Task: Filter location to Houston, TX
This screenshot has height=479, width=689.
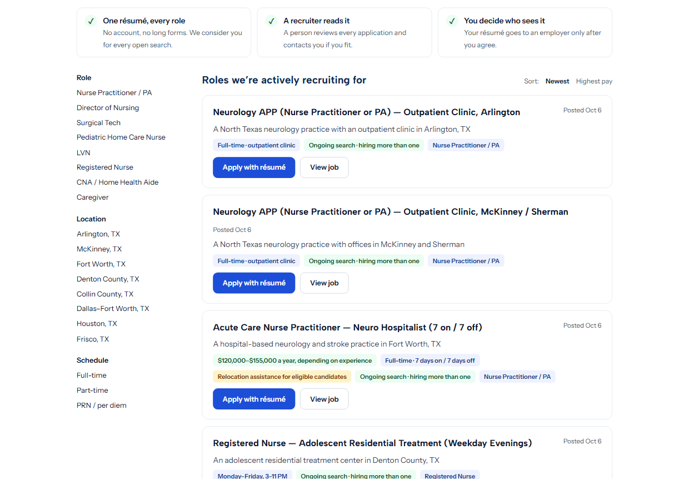Action: [x=97, y=324]
